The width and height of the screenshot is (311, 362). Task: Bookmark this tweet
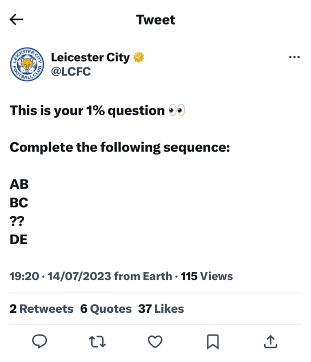coord(213,342)
